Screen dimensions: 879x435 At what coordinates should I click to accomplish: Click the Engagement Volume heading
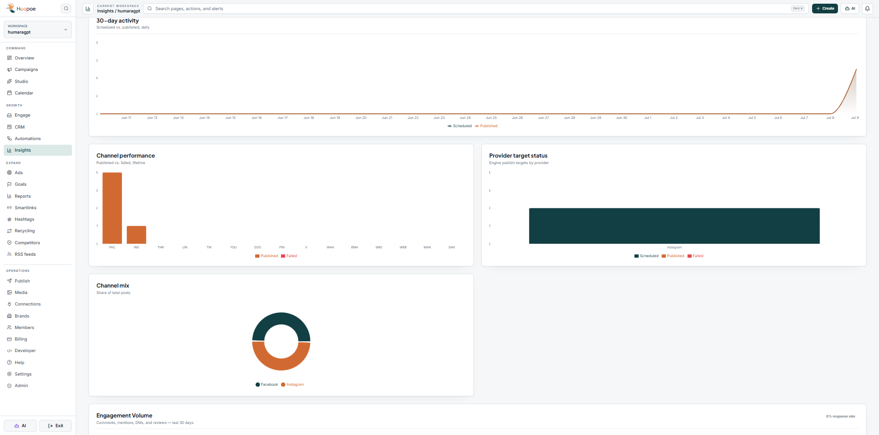pos(124,416)
